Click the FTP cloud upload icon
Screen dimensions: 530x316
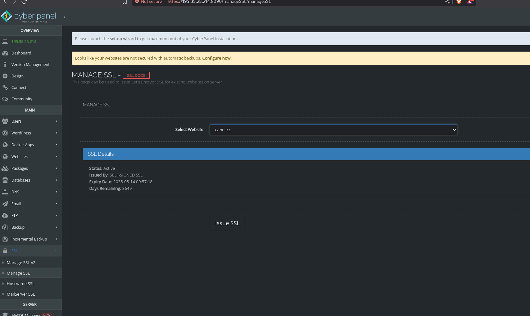click(x=5, y=215)
